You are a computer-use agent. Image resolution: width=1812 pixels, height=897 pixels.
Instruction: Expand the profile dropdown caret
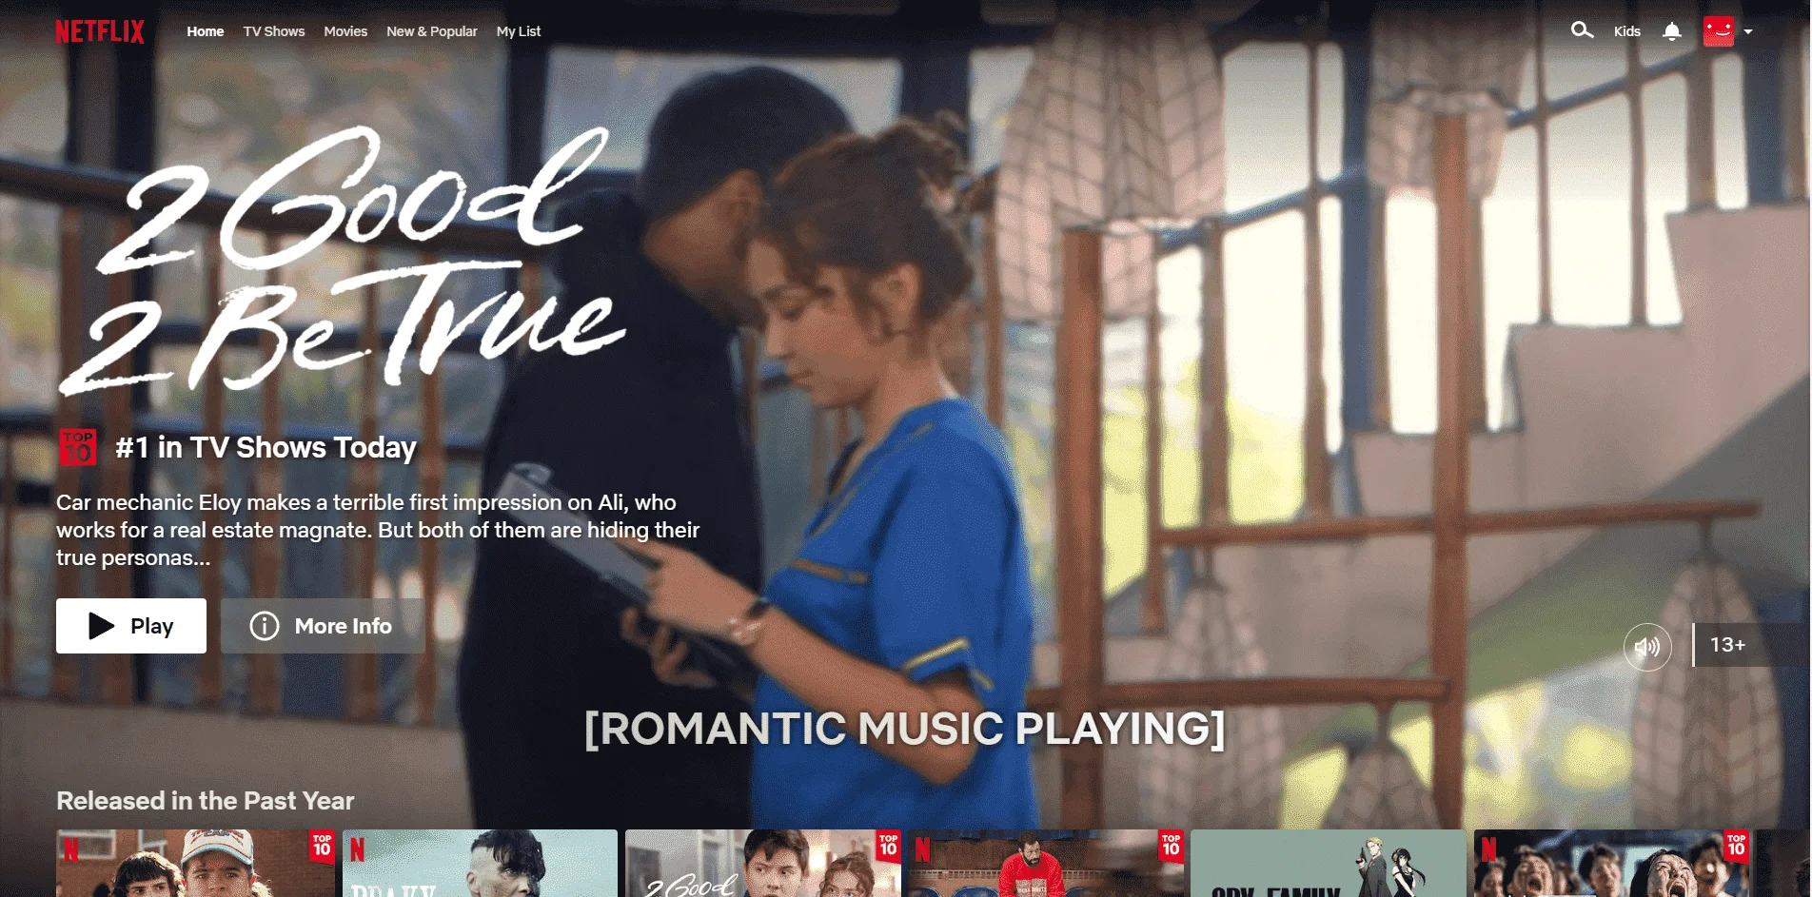pos(1748,31)
